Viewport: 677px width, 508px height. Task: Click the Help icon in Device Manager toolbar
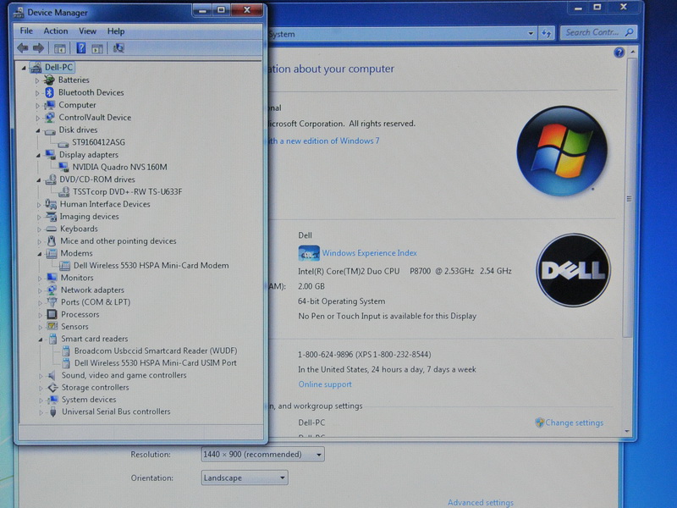point(80,48)
